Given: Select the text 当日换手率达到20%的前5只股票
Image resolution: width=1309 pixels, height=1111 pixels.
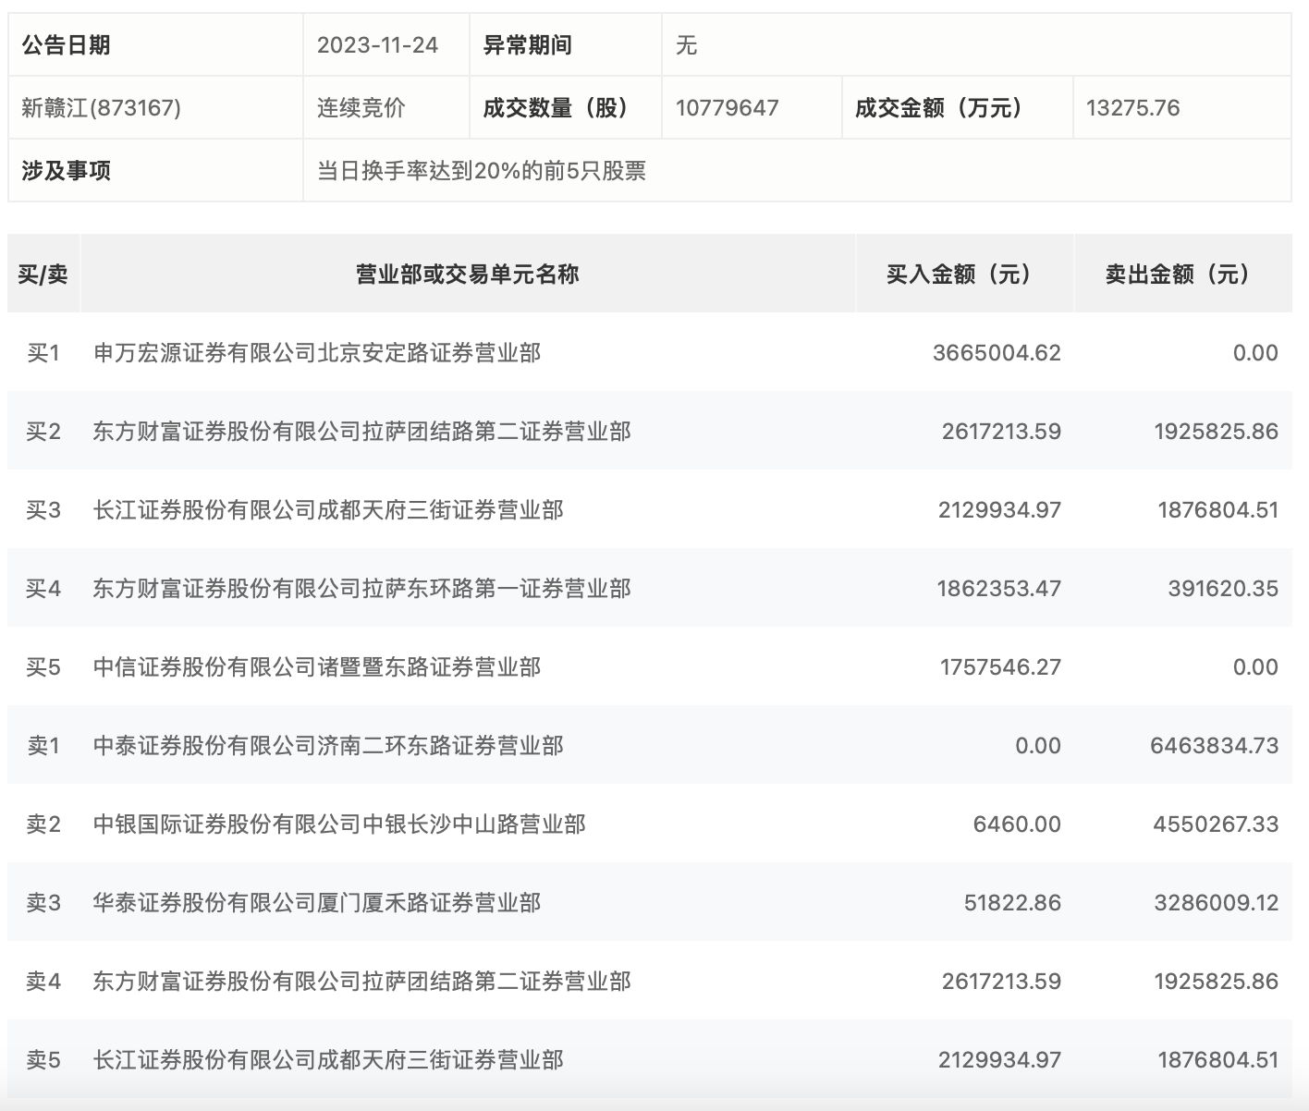Looking at the screenshot, I should click(481, 170).
